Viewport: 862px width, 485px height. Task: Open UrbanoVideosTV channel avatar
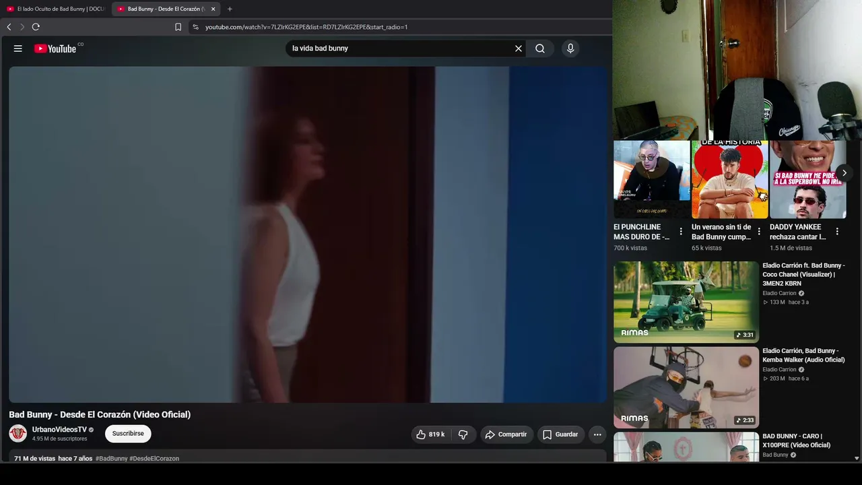pyautogui.click(x=18, y=434)
